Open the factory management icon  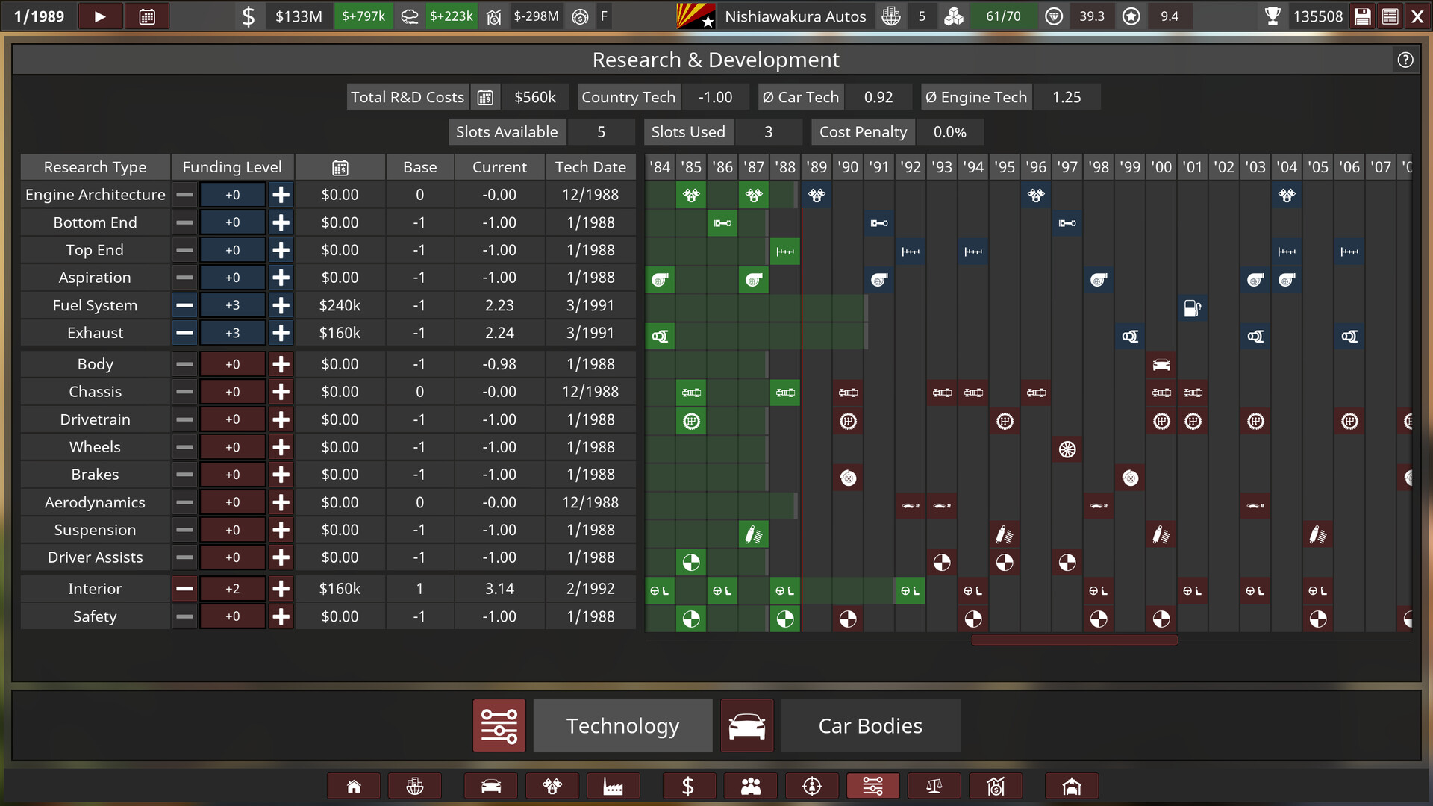pos(614,785)
